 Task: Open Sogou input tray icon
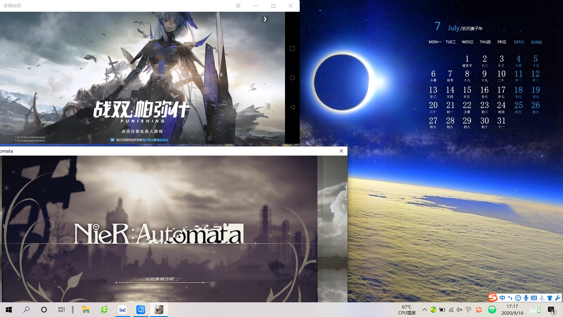tap(479, 310)
